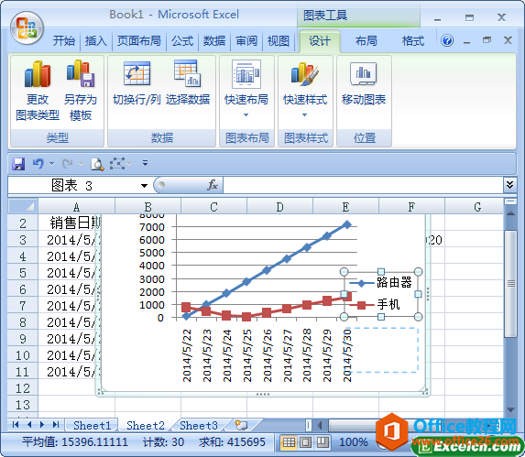Screen dimensions: 525x457
Task: Select row 12 header
Action: pyautogui.click(x=23, y=388)
